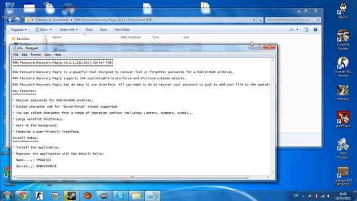
Task: Click the taskbar icon right of Counter-Strike
Action: point(55,196)
